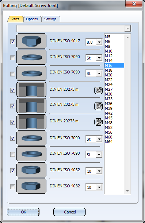The image size is (145, 223).
Task: Click the first washer DIN EN ISO 7090 image
Action: point(31,57)
